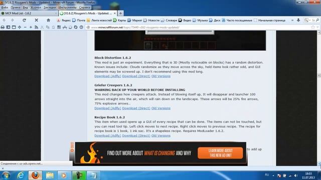Click the Cut scissors icon
This screenshot has width=321, height=180.
(x=42, y=27)
